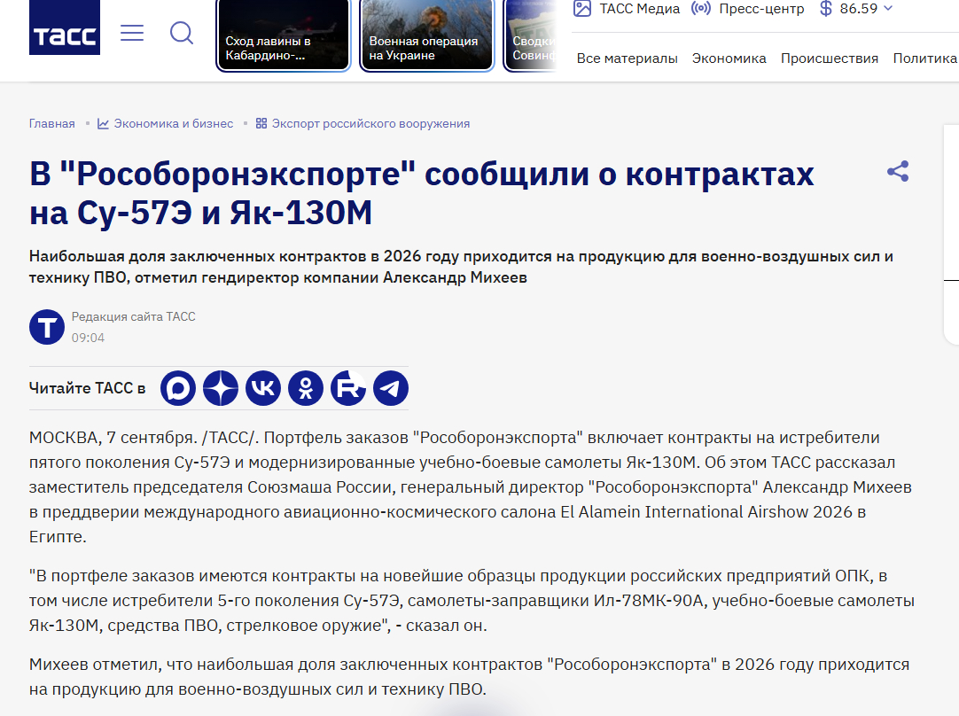Open the TASS Rutube channel icon
959x716 pixels.
point(348,388)
